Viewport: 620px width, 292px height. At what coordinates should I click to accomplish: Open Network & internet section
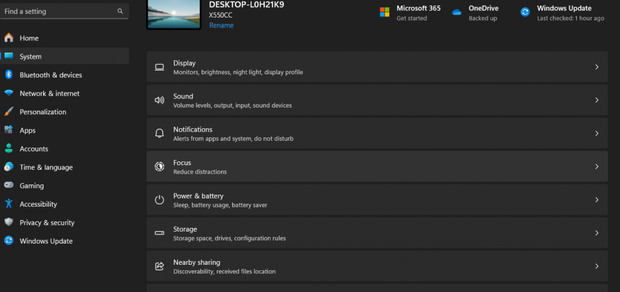[x=64, y=93]
